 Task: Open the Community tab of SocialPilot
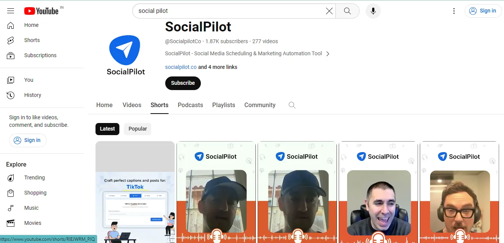click(260, 105)
